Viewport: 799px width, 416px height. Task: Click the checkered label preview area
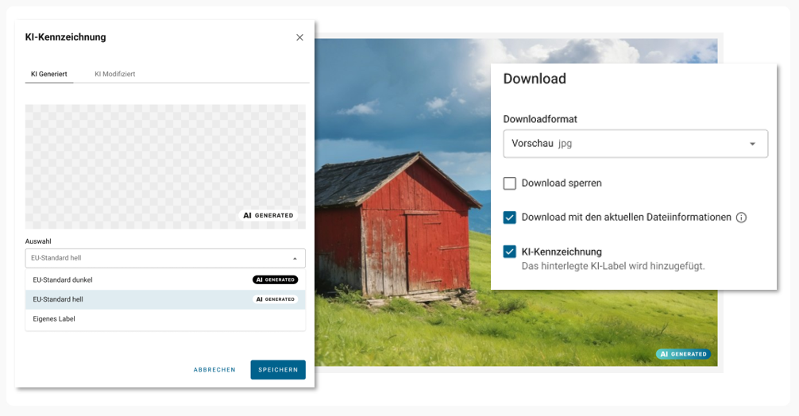coord(165,167)
